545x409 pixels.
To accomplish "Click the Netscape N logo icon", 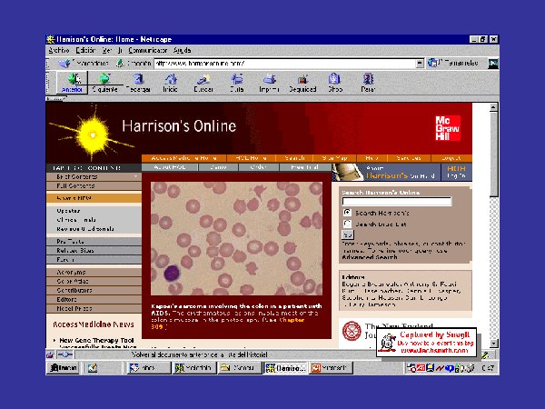I will pos(493,64).
